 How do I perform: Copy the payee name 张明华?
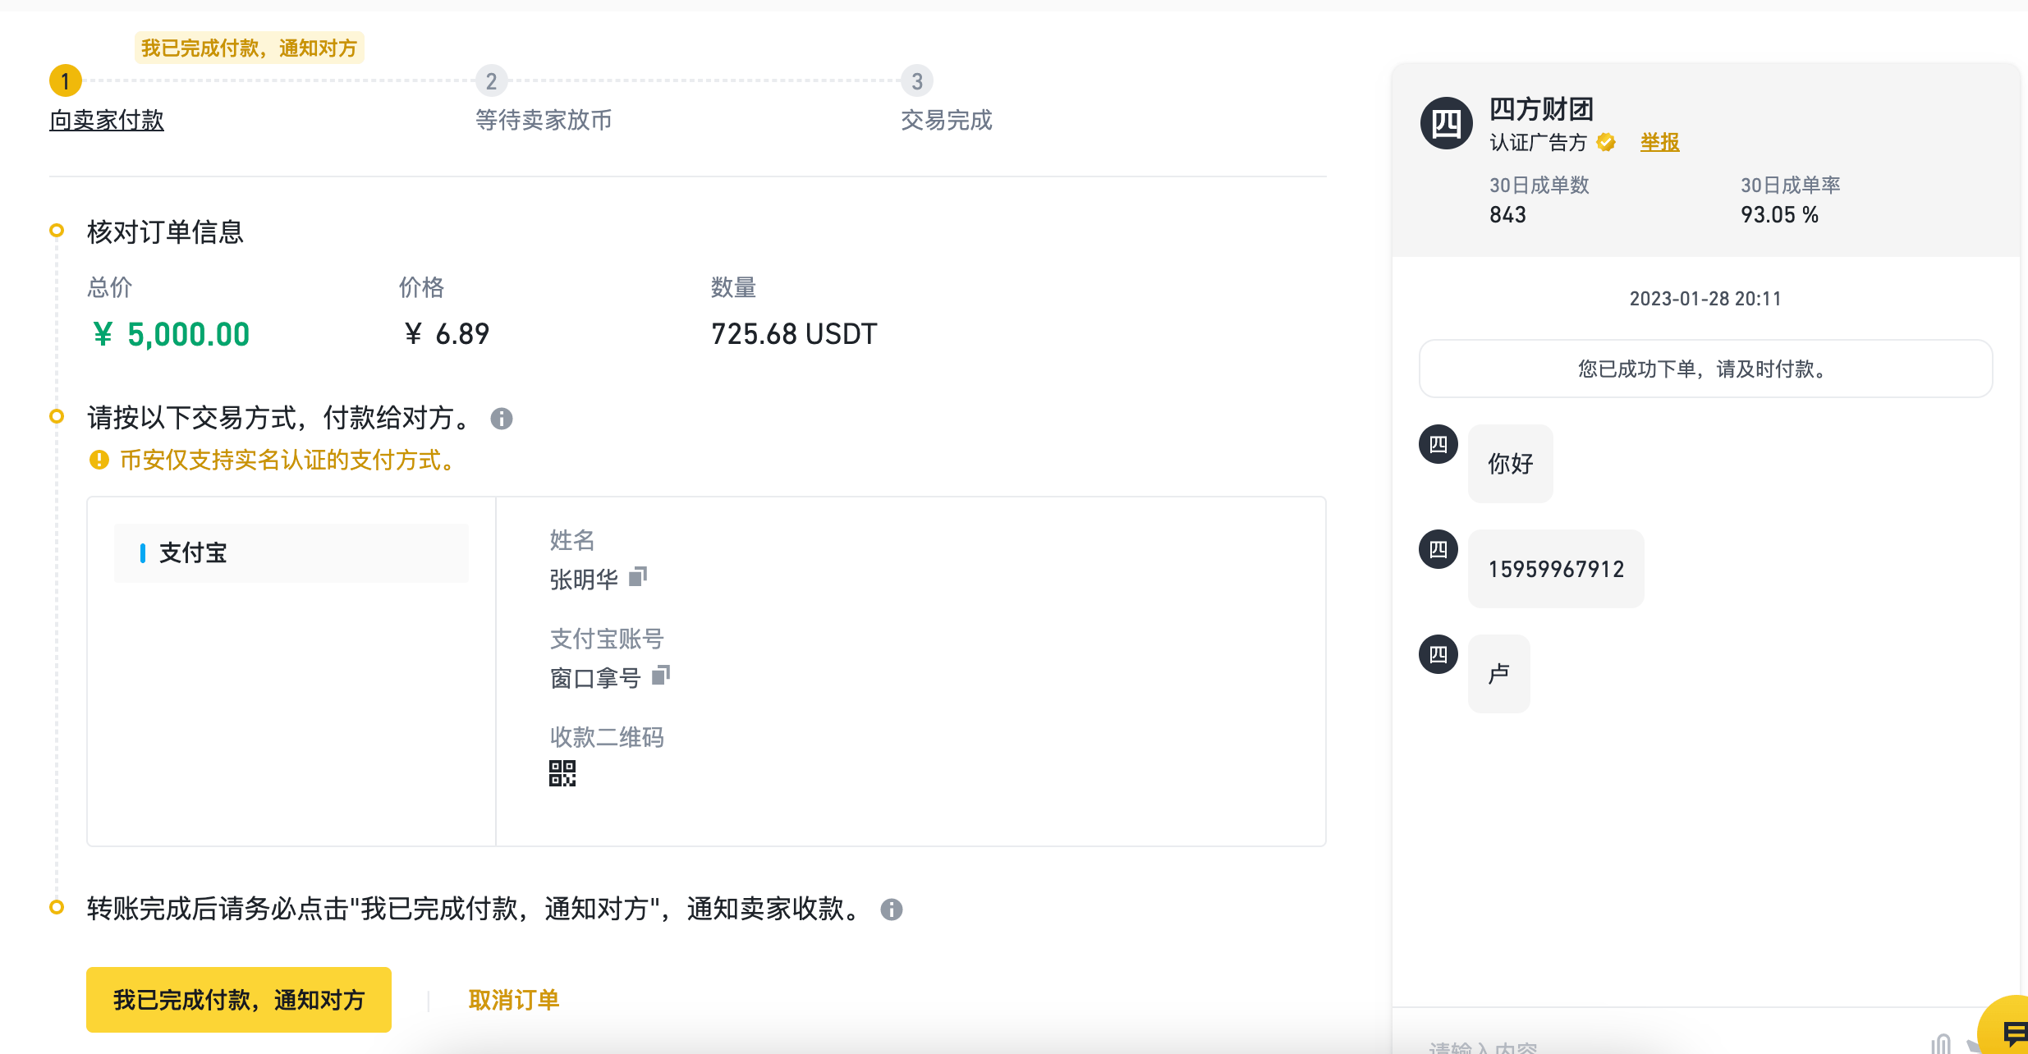tap(638, 577)
